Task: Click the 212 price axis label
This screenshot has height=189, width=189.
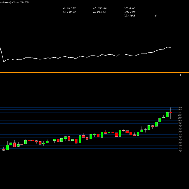Action: tap(180, 121)
